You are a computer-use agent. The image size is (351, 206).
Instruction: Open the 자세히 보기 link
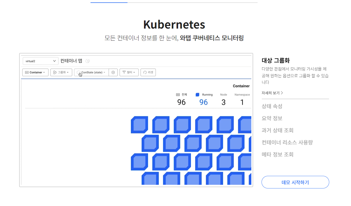272,93
